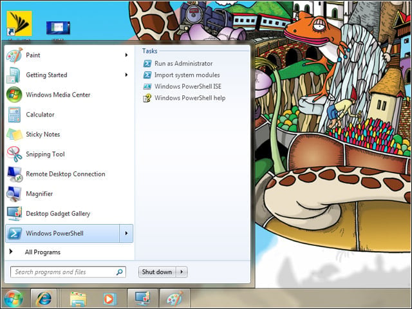
Task: Open Calculator by its icon
Action: click(x=14, y=115)
